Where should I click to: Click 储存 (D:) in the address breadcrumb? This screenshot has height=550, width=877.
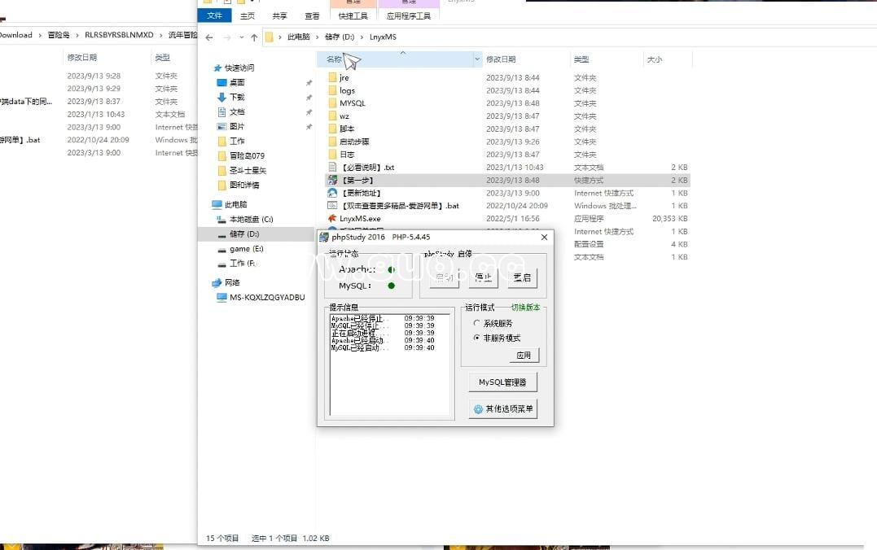[x=340, y=37]
